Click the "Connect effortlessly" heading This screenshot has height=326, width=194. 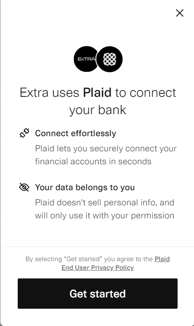[76, 134]
